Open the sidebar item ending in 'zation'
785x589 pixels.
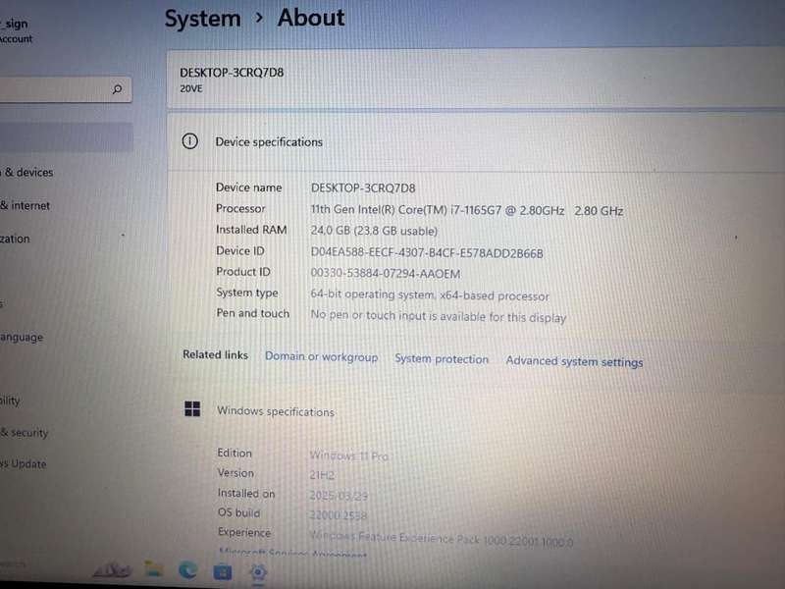pos(15,239)
